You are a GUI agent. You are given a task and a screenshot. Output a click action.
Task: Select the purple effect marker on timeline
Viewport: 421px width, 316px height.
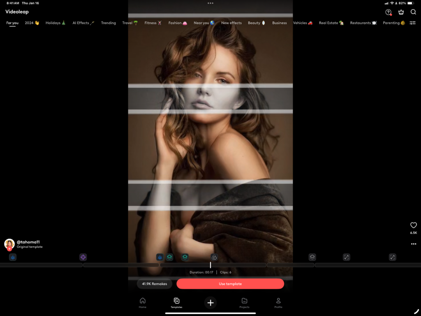tap(83, 257)
